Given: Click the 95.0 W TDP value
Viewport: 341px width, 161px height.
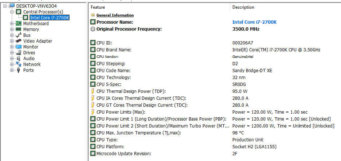Looking at the screenshot, I should click(240, 91).
